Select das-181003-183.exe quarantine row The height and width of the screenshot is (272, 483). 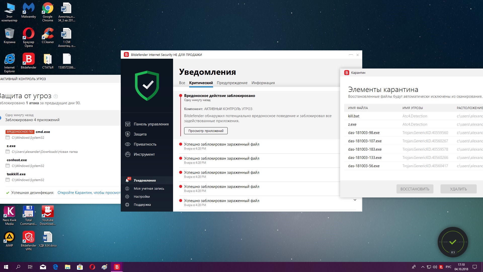pyautogui.click(x=413, y=149)
